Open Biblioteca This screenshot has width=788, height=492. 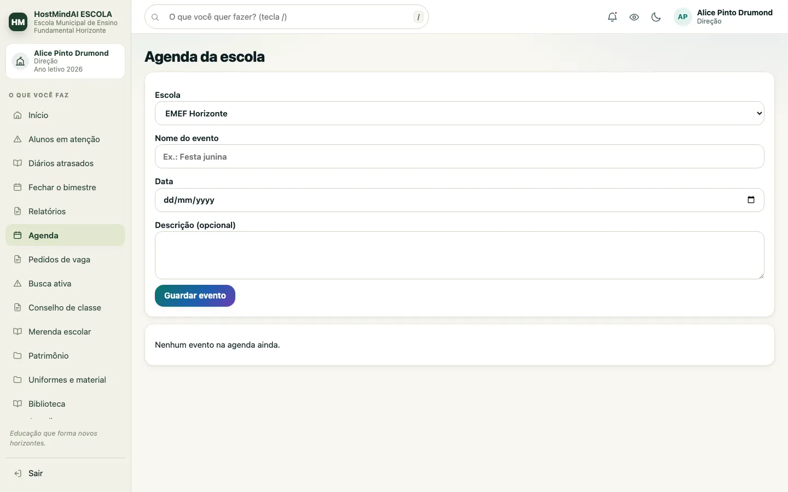click(65, 404)
